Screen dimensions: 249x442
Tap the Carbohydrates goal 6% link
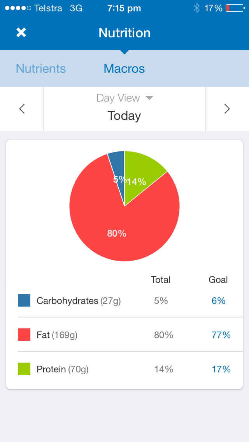(219, 301)
